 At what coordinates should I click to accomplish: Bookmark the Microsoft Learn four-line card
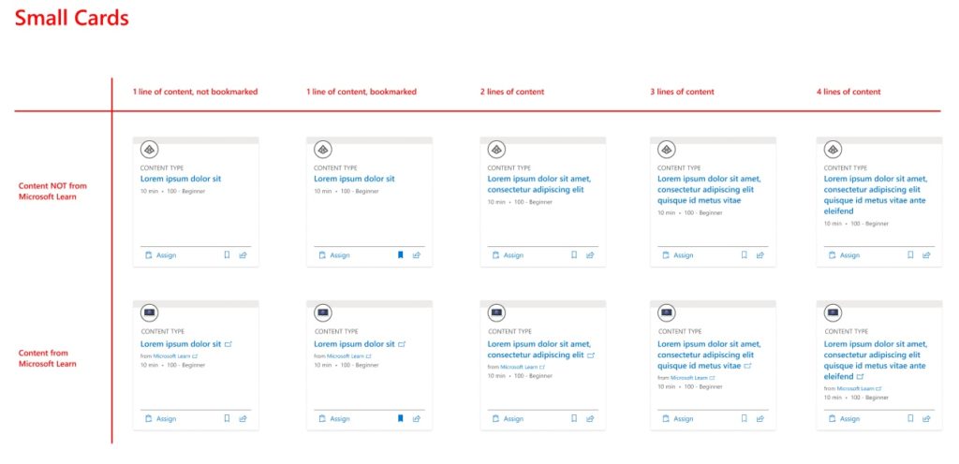click(909, 418)
